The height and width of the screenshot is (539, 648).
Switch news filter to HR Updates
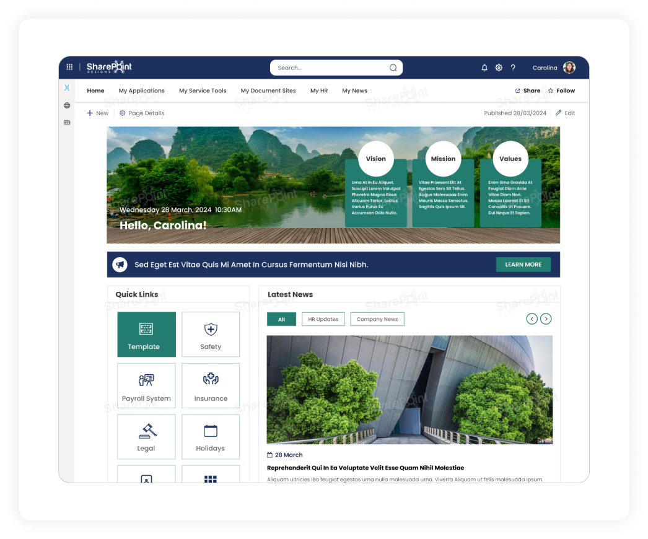(x=324, y=318)
